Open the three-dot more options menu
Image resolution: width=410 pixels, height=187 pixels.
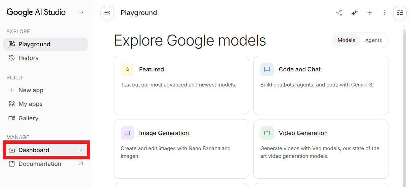385,13
